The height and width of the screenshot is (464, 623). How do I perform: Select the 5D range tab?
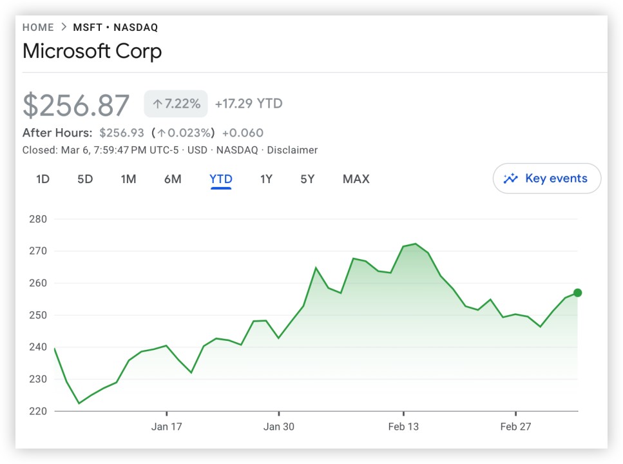click(85, 179)
